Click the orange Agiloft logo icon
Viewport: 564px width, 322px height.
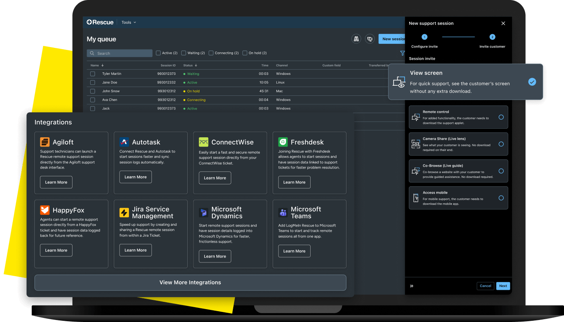pyautogui.click(x=45, y=142)
